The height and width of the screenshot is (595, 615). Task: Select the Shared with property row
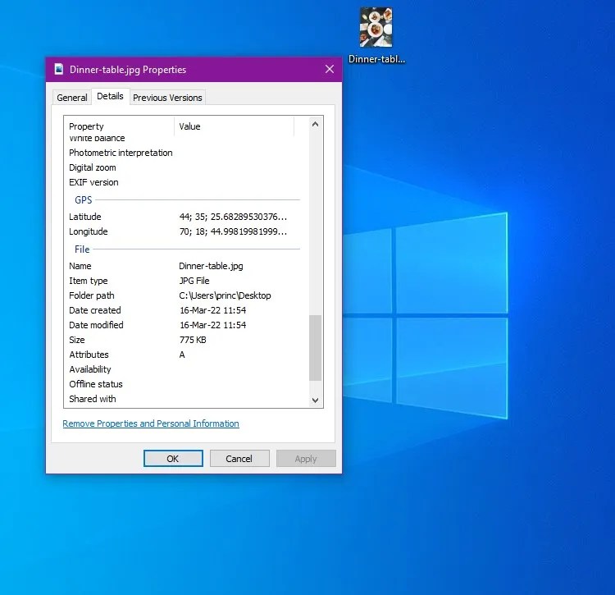(184, 399)
